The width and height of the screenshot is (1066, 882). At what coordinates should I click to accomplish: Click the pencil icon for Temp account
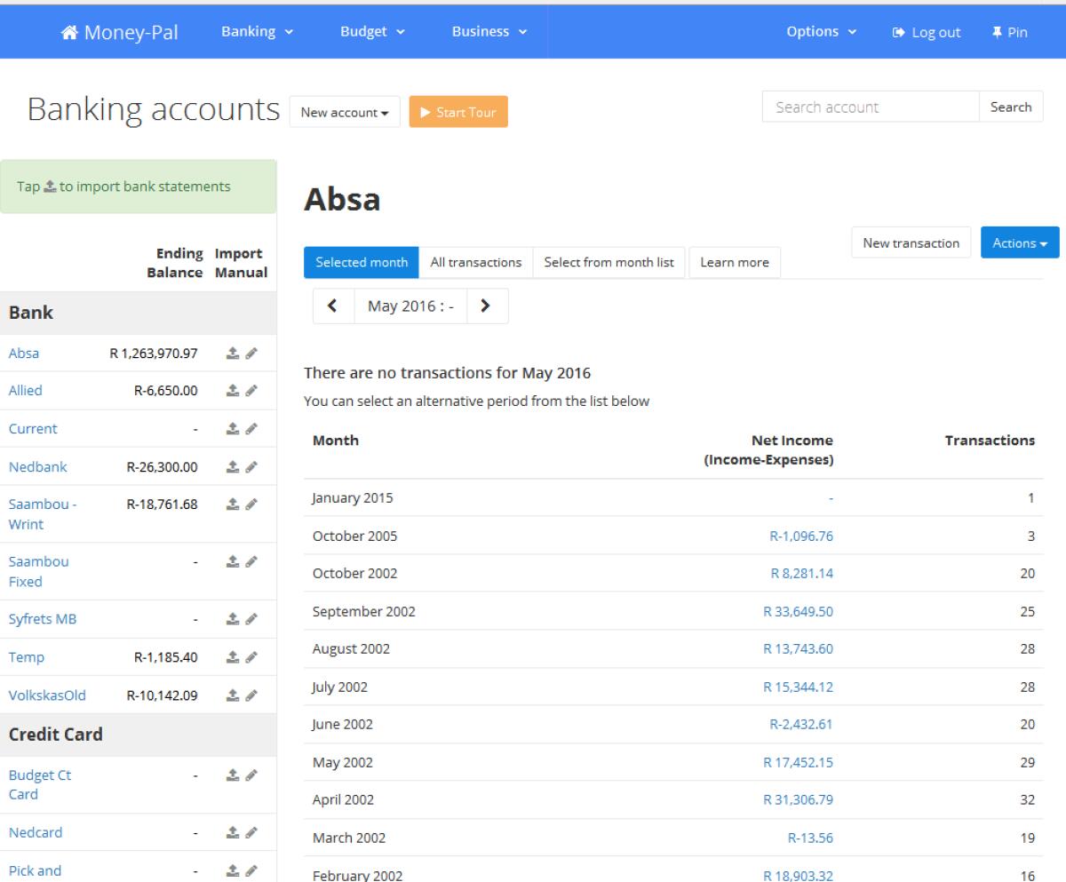(251, 658)
